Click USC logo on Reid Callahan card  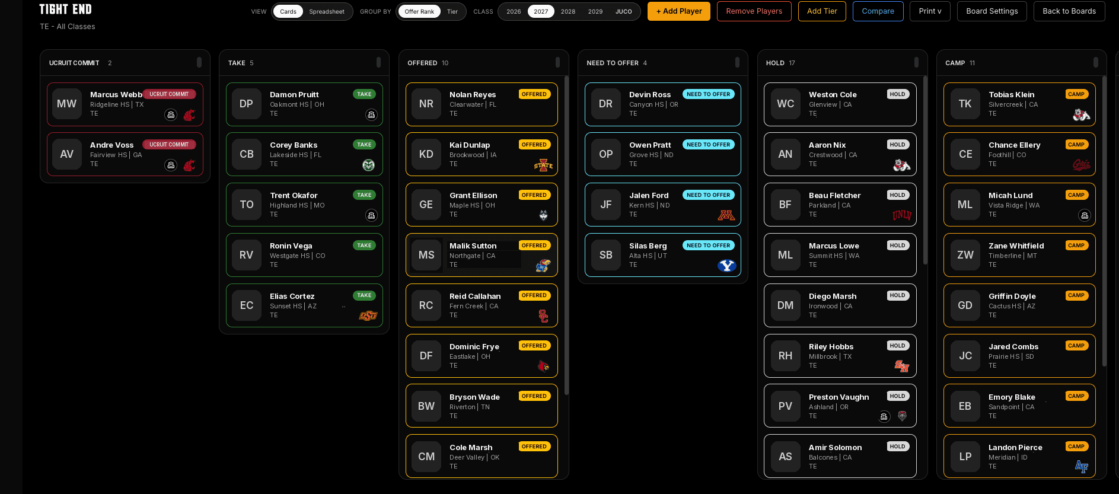543,316
